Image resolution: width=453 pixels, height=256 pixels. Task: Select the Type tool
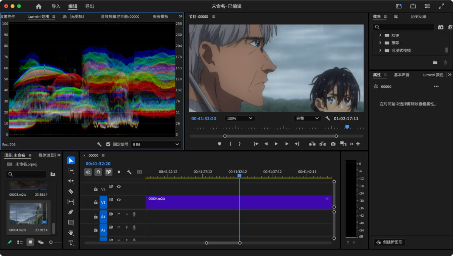[71, 243]
